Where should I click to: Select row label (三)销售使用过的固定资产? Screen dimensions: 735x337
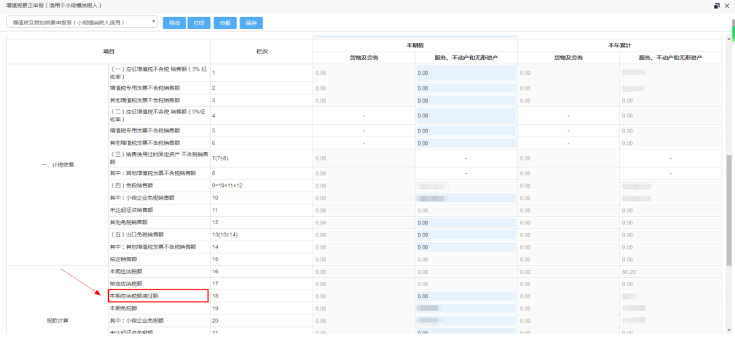click(x=159, y=158)
